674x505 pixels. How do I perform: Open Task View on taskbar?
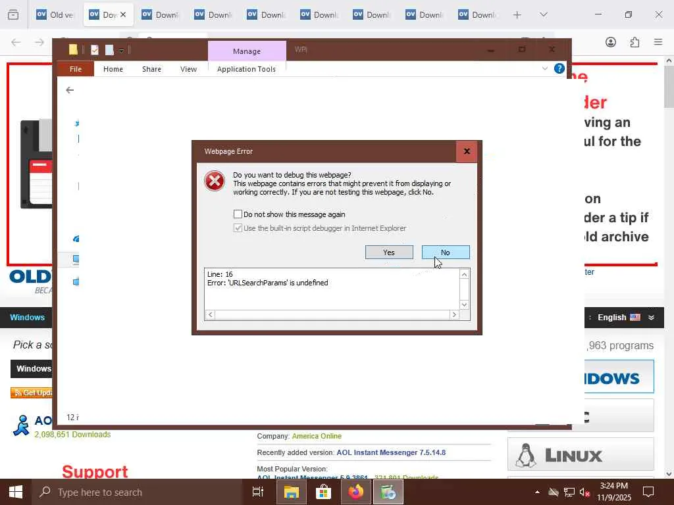[x=257, y=492]
